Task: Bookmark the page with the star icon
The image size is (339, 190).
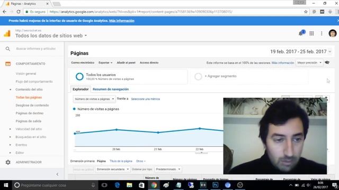Action: 306,12
